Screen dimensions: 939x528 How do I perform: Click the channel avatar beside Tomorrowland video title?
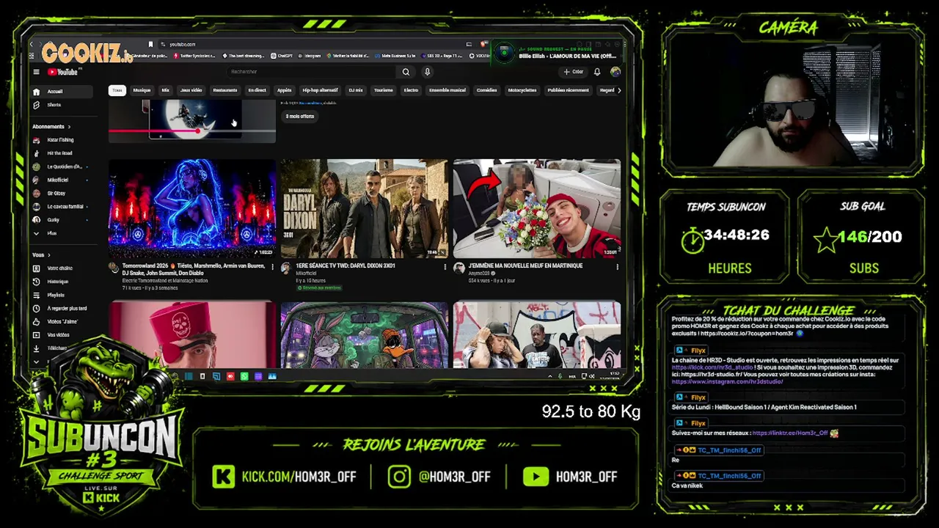pyautogui.click(x=114, y=268)
